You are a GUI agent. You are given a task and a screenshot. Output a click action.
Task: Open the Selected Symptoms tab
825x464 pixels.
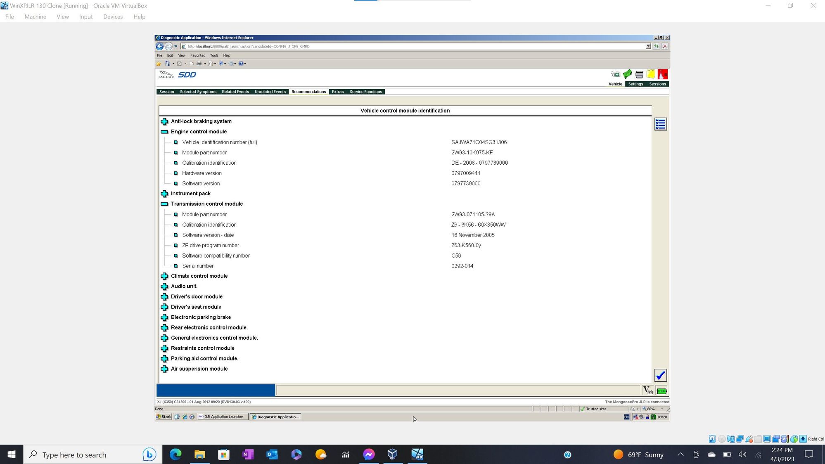(x=198, y=92)
